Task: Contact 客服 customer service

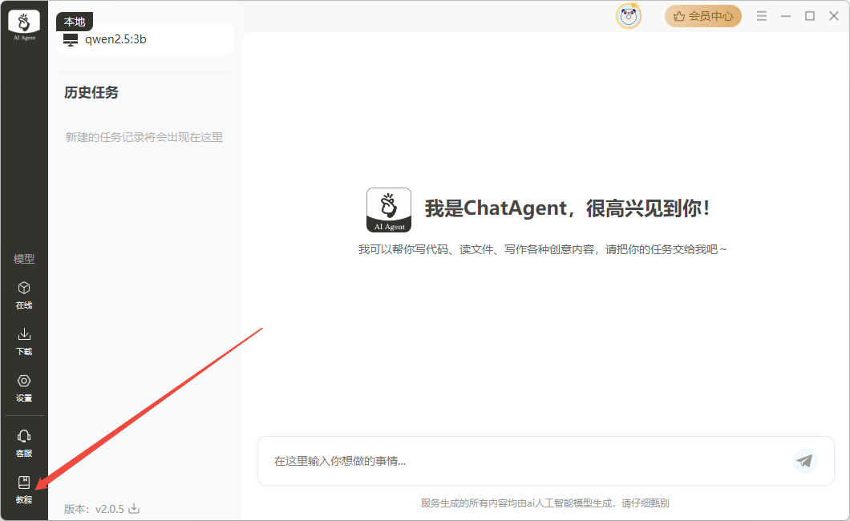Action: [x=24, y=443]
